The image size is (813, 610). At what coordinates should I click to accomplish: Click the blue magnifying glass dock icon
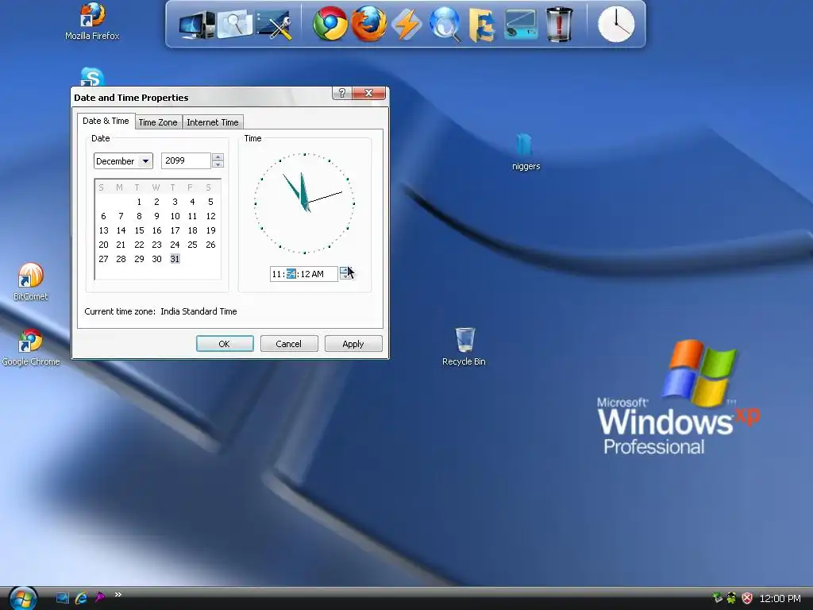(445, 24)
